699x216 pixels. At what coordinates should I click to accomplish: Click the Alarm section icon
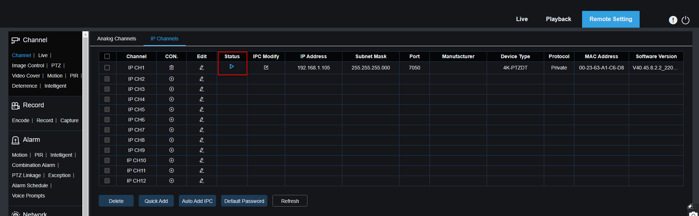tap(15, 140)
